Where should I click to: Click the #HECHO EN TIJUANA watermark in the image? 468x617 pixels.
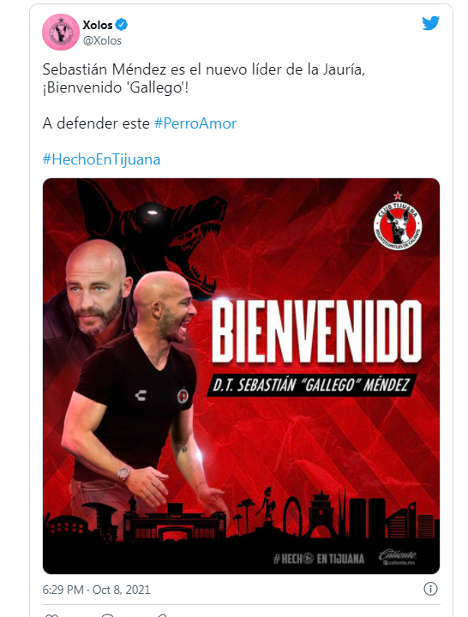coord(319,559)
